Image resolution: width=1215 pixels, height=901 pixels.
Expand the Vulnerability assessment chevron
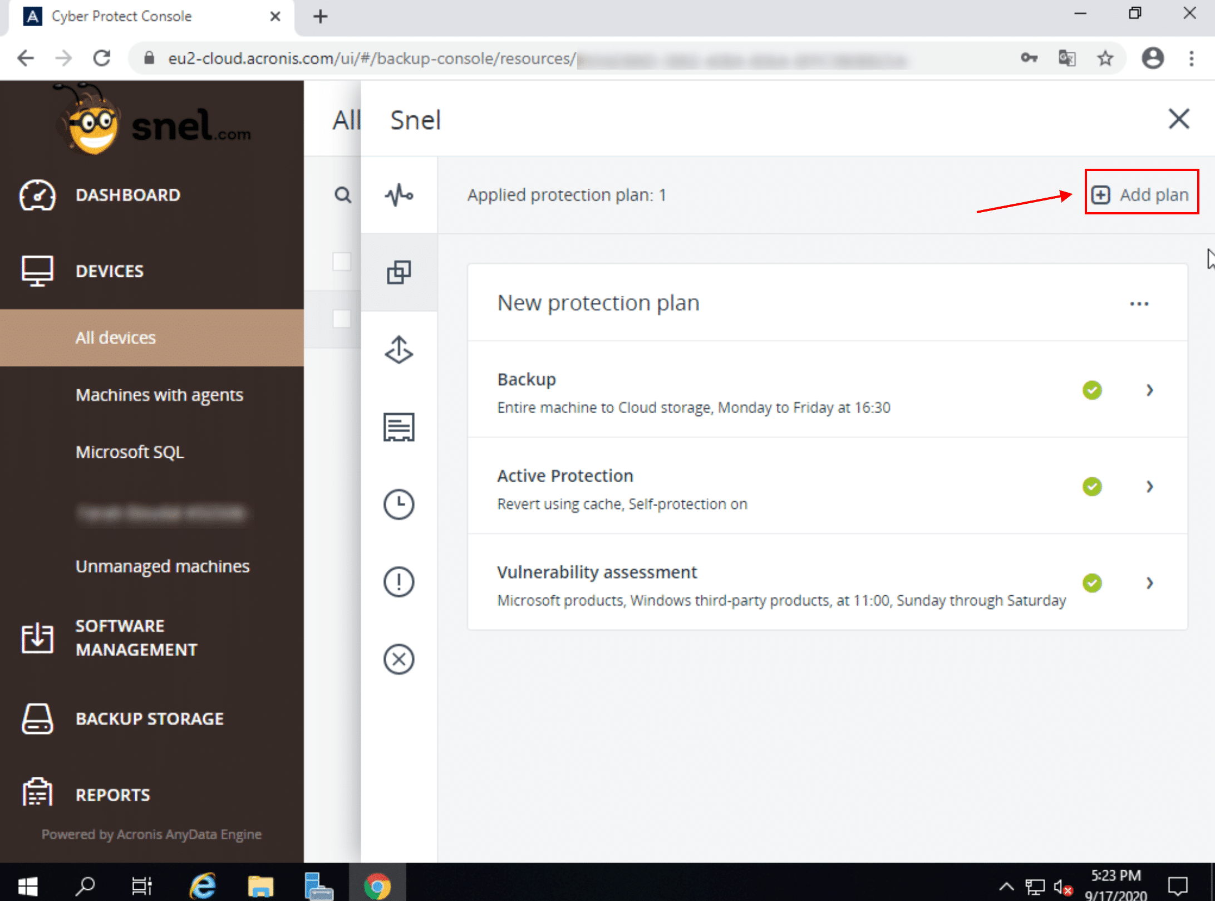tap(1150, 583)
